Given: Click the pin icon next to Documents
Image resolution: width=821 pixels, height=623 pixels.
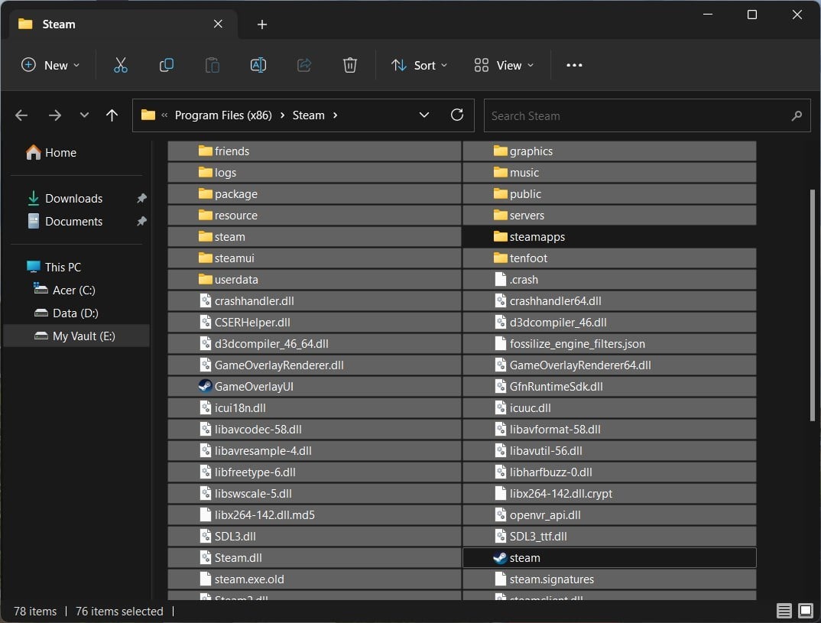Looking at the screenshot, I should tap(141, 221).
